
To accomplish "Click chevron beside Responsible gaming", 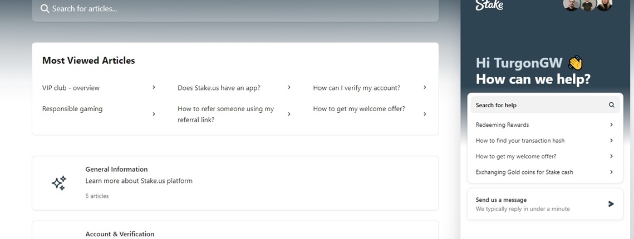I will pos(154,114).
